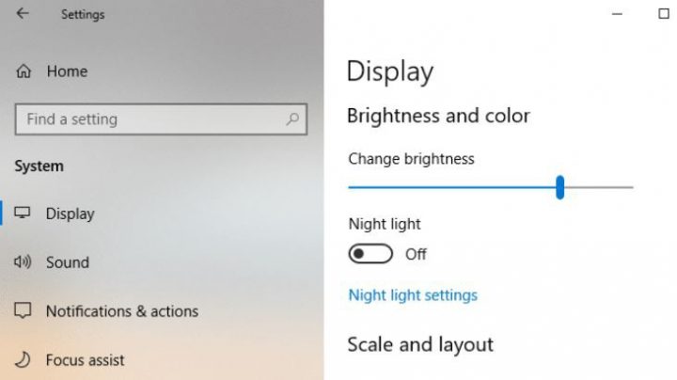Select the Display label in the sidebar
This screenshot has width=677, height=380.
coord(70,214)
